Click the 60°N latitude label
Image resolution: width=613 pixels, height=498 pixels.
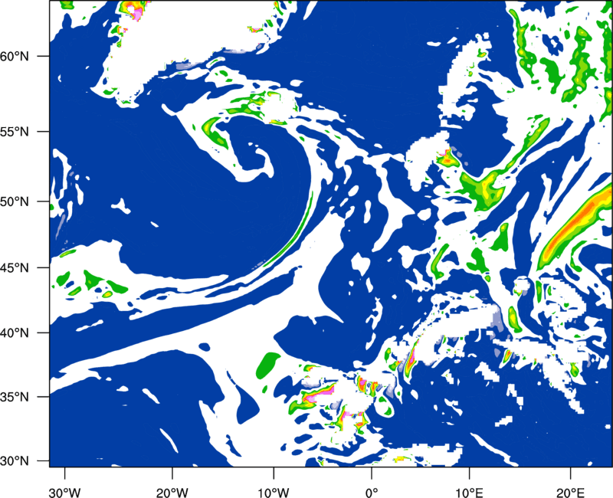15,56
